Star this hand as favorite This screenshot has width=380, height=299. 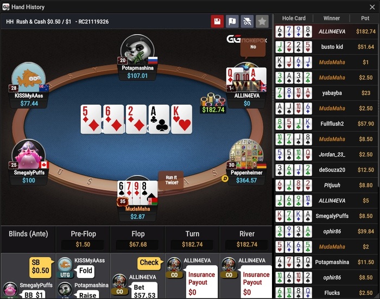click(x=262, y=22)
